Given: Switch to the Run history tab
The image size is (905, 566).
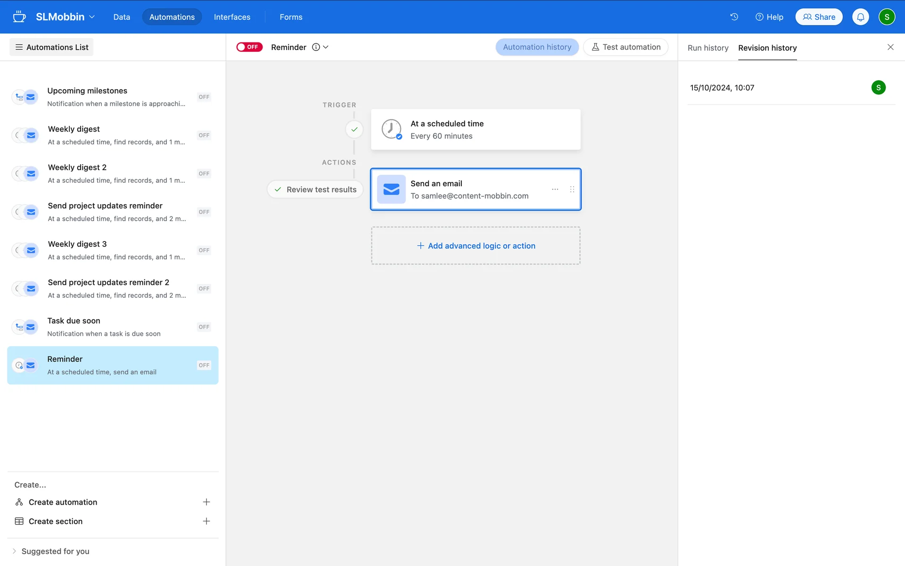Looking at the screenshot, I should 708,48.
